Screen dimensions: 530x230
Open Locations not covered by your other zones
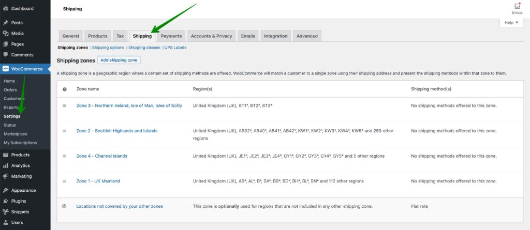tap(120, 206)
